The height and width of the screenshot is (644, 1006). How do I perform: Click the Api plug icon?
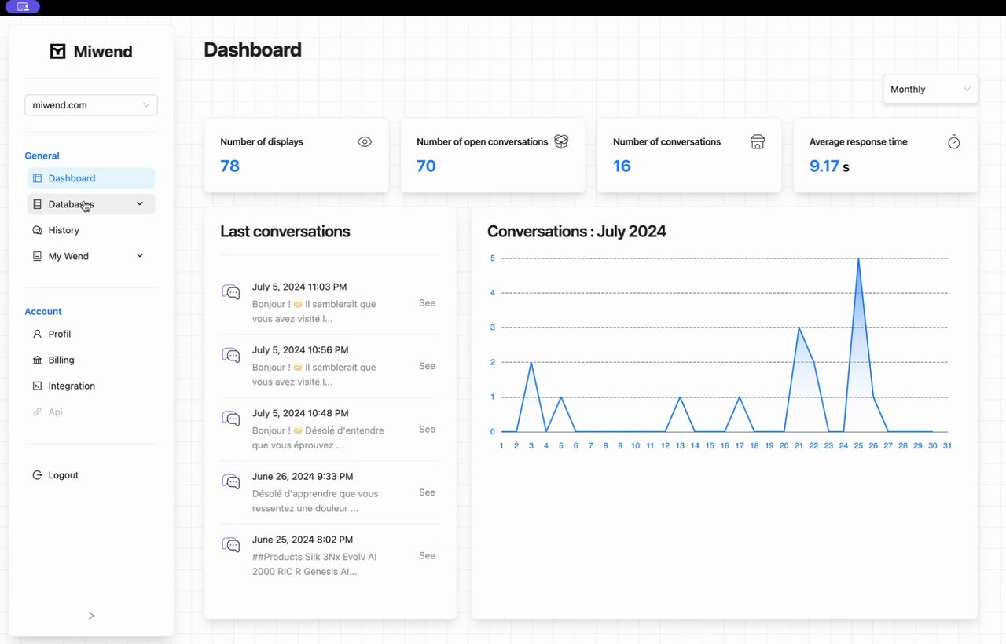click(x=37, y=412)
